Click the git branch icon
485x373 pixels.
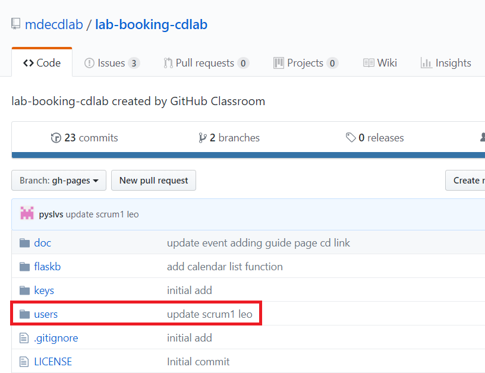click(202, 138)
